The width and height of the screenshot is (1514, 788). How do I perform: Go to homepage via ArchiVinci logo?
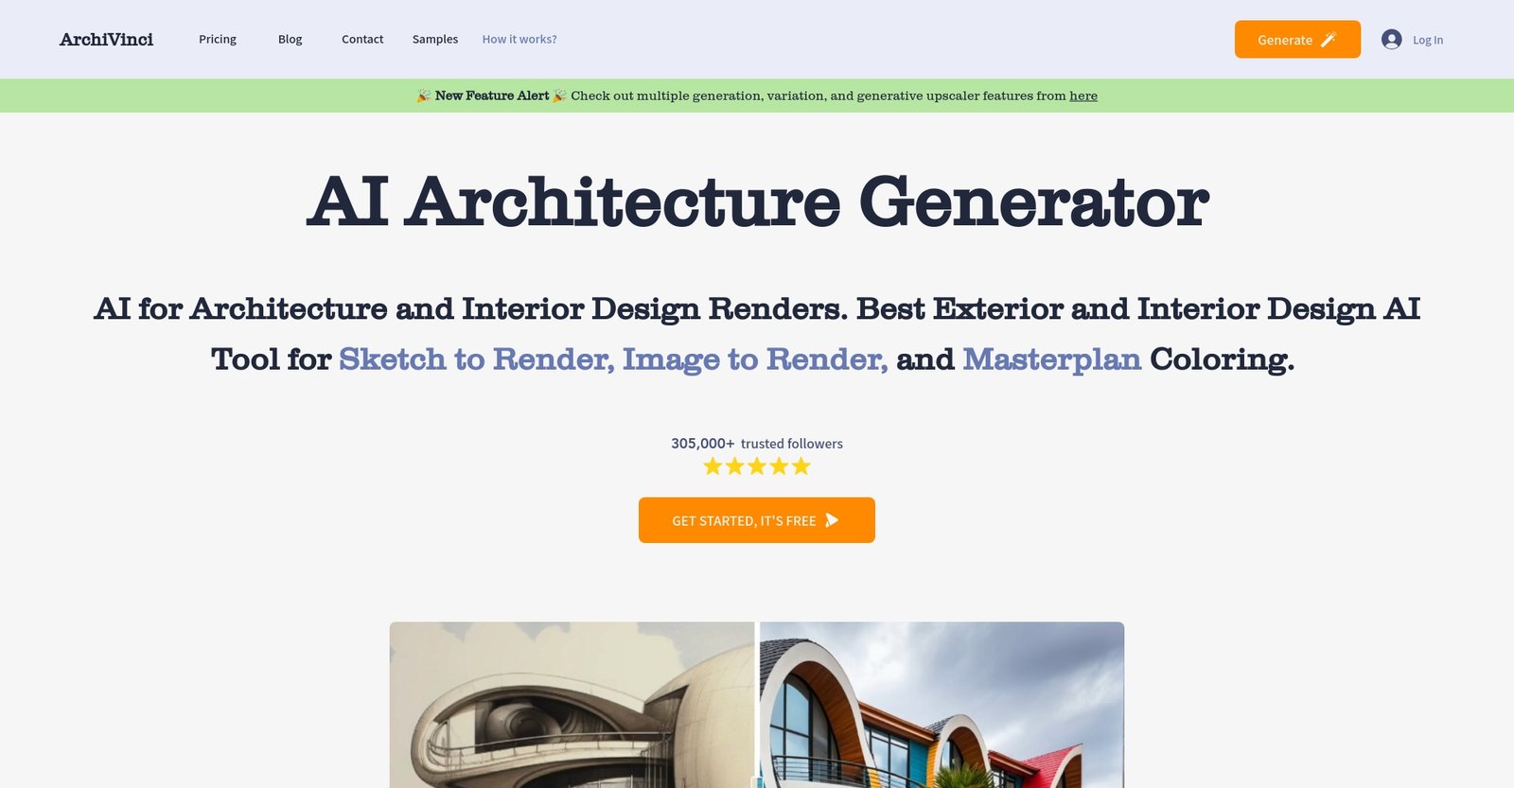(106, 40)
